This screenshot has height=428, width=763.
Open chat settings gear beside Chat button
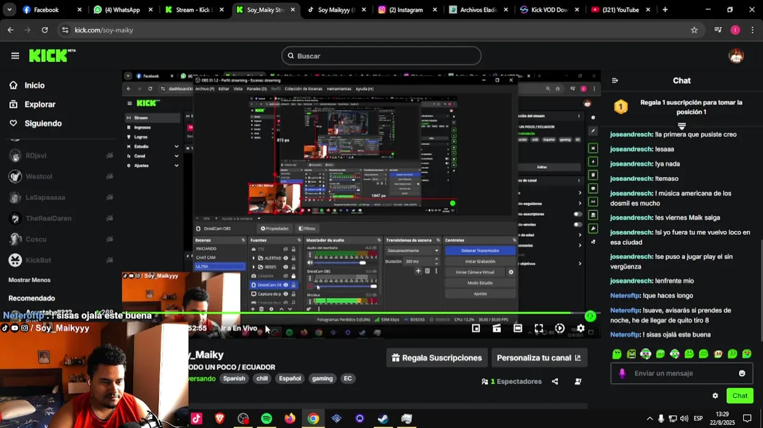click(x=715, y=396)
